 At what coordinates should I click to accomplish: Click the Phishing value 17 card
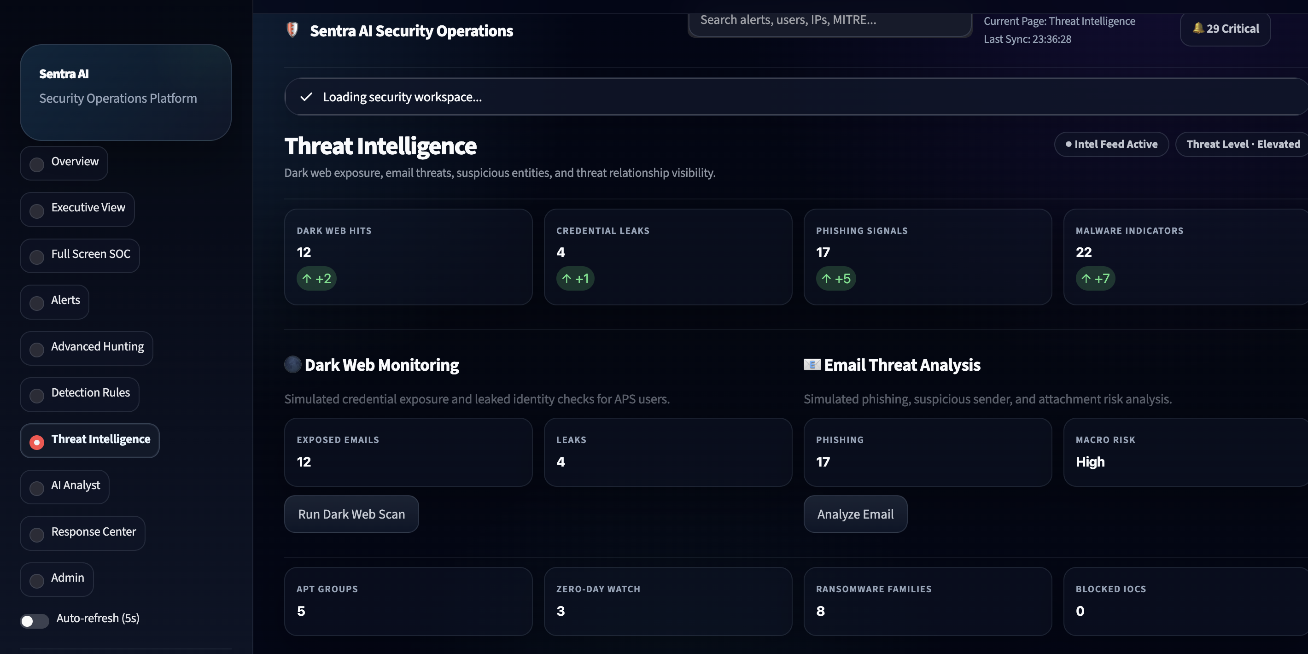pyautogui.click(x=928, y=452)
